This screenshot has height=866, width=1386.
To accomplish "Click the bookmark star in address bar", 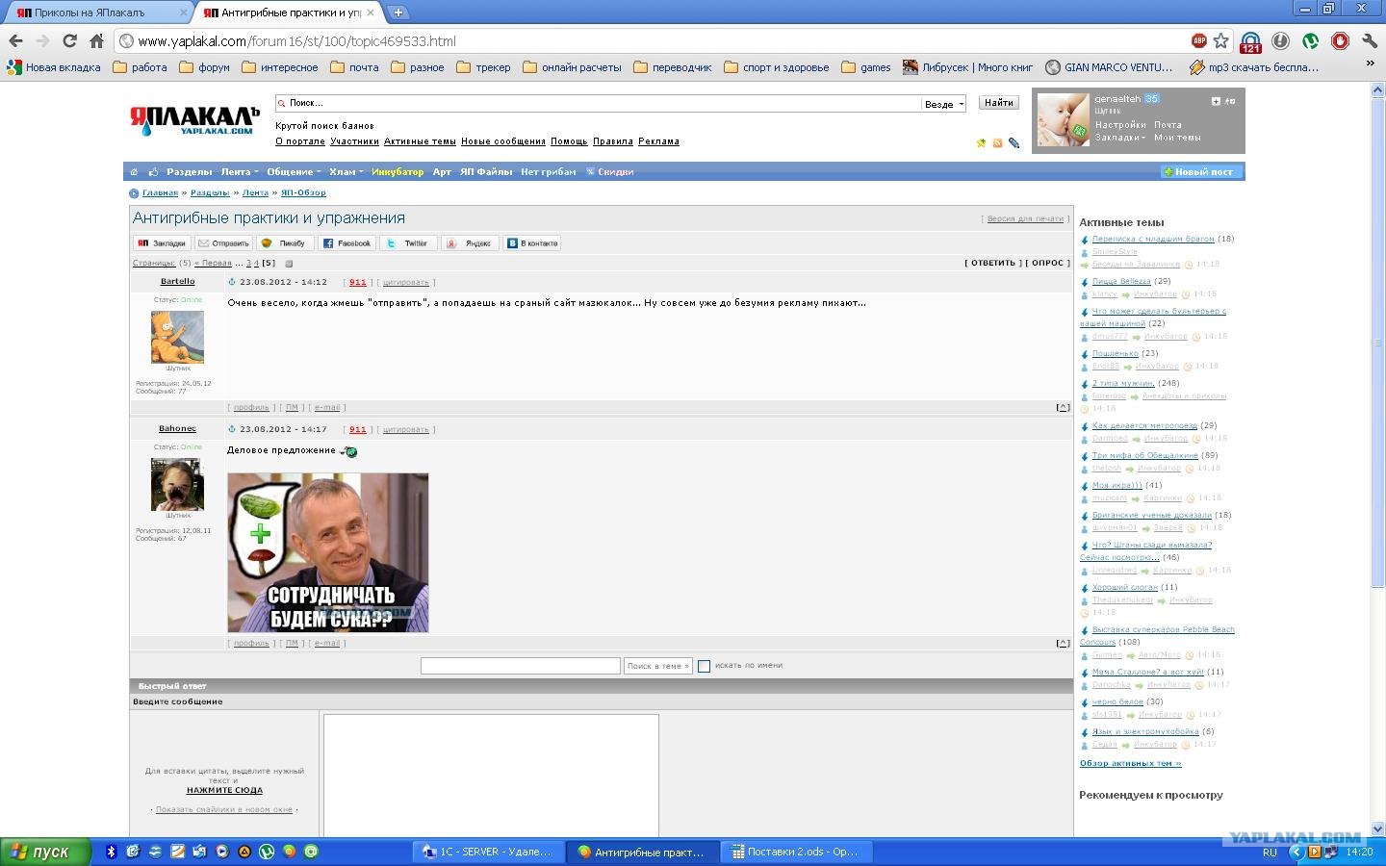I will [1220, 40].
